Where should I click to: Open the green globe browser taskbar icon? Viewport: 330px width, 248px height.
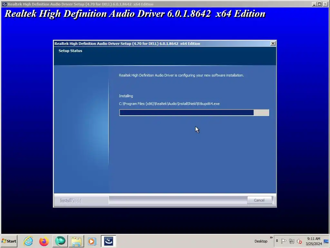point(60,241)
